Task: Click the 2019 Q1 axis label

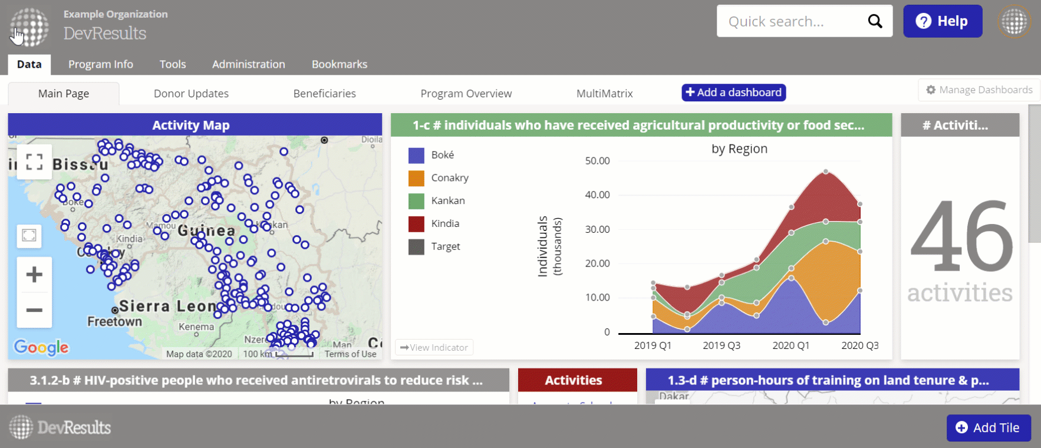Action: point(653,345)
